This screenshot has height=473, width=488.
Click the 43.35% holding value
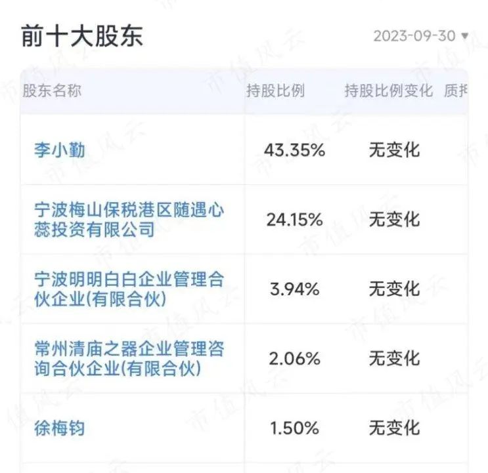click(x=294, y=150)
